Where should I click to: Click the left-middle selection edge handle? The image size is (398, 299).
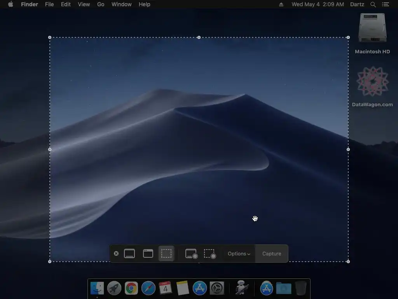(x=50, y=149)
